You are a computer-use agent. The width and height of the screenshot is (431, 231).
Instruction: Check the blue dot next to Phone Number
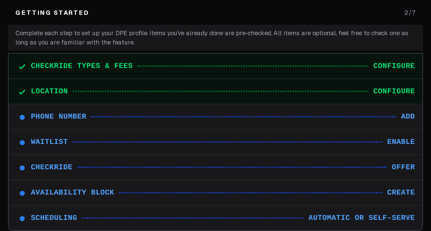click(22, 117)
